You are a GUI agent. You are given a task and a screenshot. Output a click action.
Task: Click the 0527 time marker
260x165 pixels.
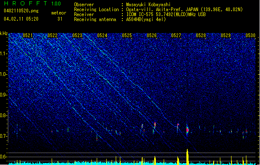coord(176,35)
